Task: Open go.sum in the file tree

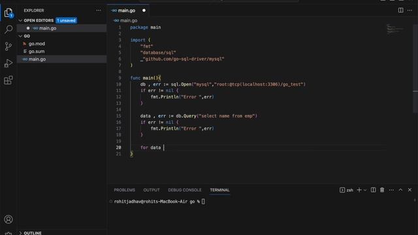Action: click(37, 52)
